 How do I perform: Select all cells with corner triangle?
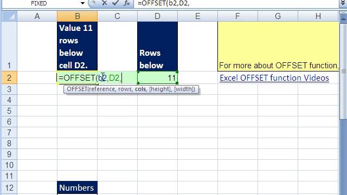pos(10,16)
